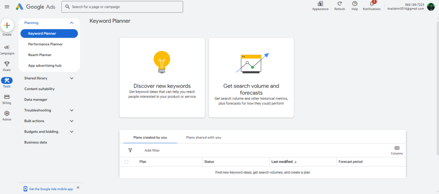
Task: Click the Appearance icon
Action: pyautogui.click(x=320, y=3)
